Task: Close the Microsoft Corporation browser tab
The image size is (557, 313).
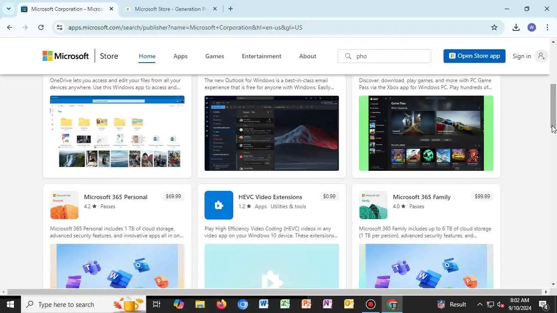Action: 111,9
